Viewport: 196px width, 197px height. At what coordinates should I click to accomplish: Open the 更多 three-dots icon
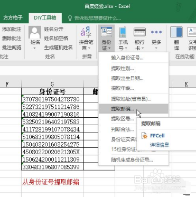156,32
